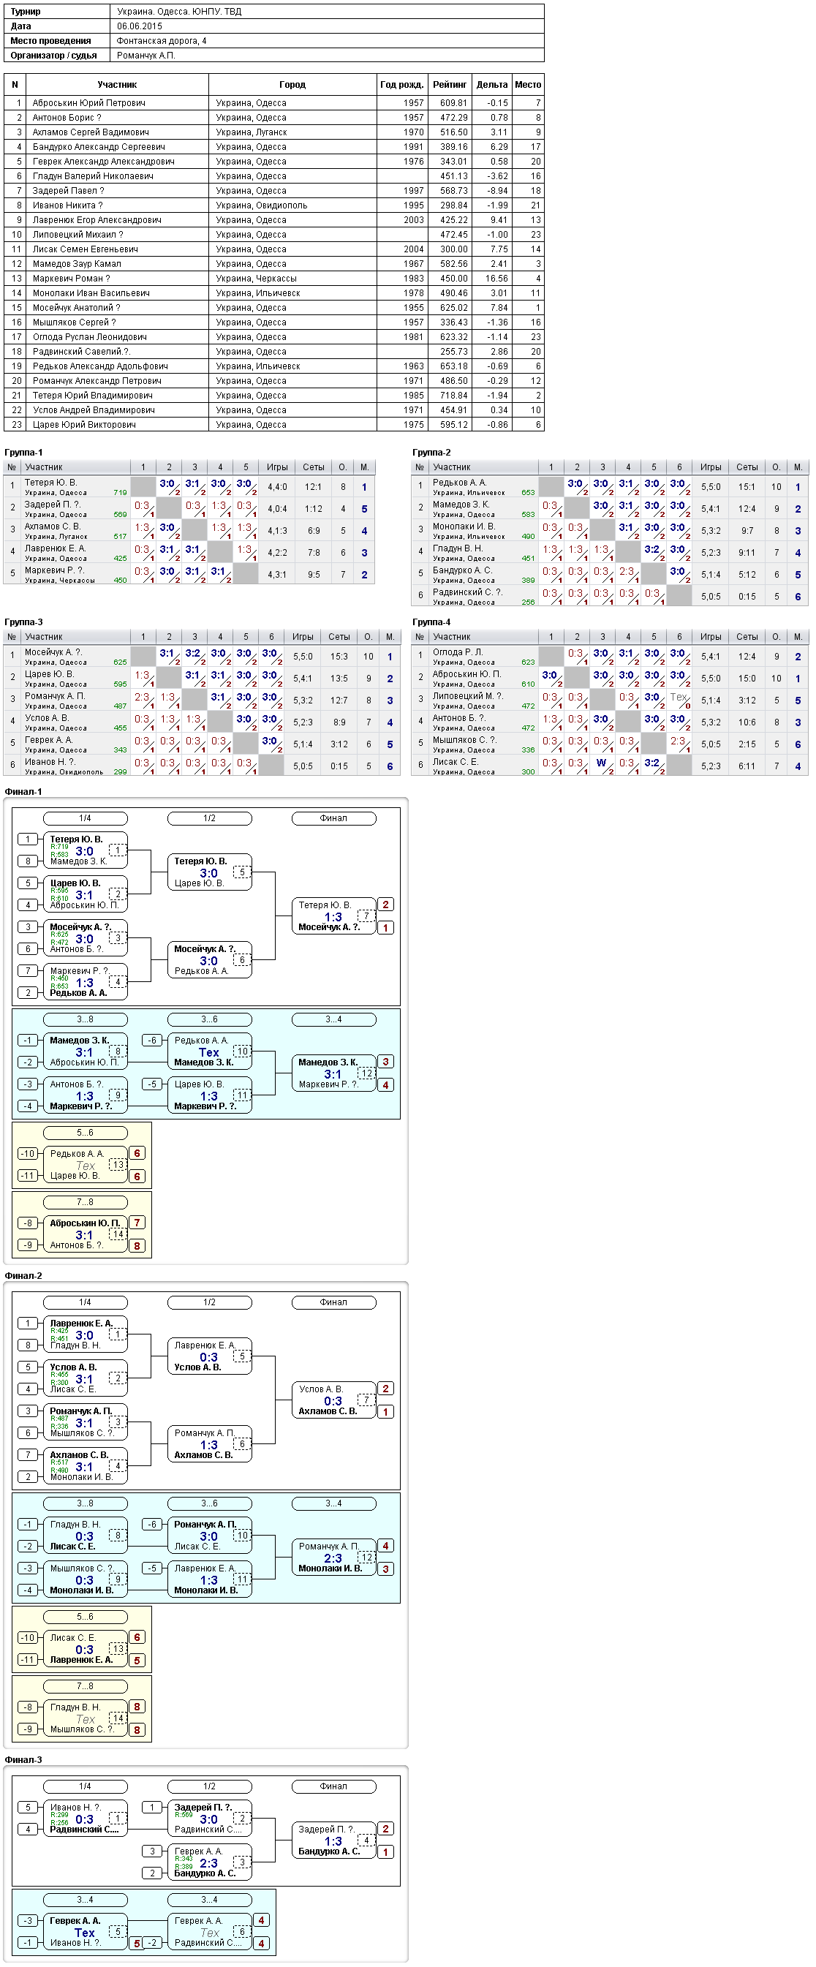Select participant 'Лавренюк Егор Александрович'
This screenshot has width=816, height=1967.
(x=97, y=220)
